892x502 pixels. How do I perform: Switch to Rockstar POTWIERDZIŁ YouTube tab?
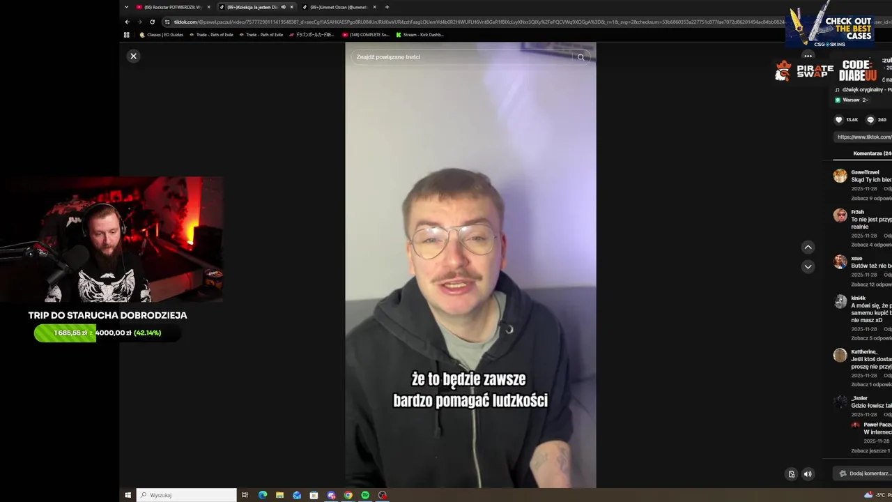pos(171,7)
